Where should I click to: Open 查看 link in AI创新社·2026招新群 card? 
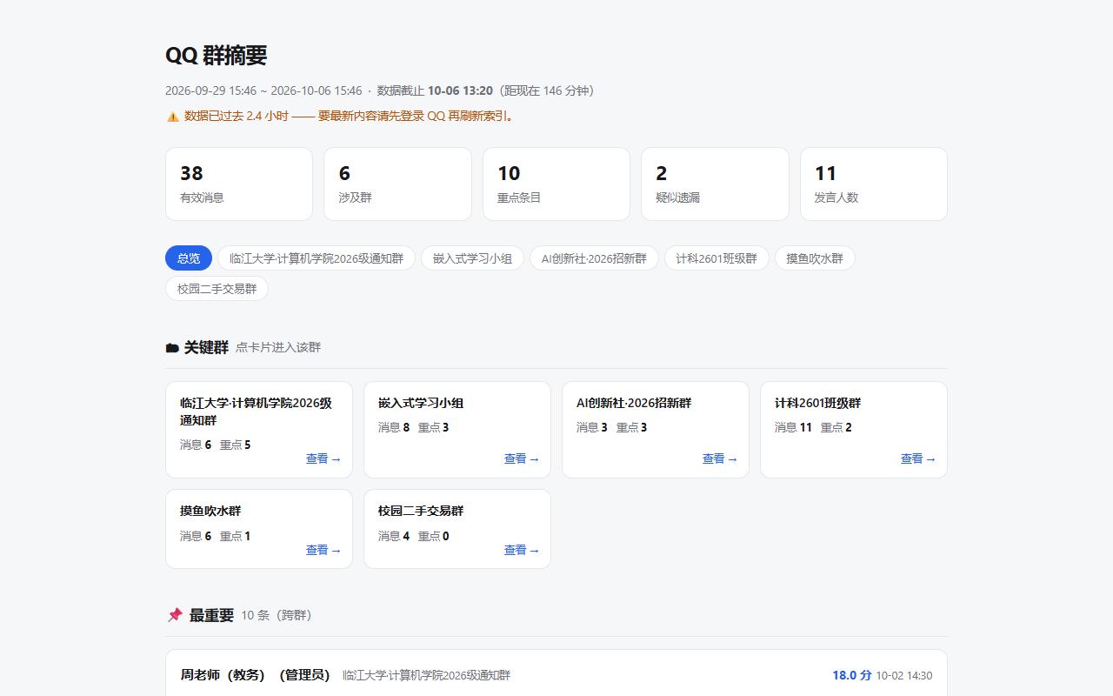(x=720, y=458)
